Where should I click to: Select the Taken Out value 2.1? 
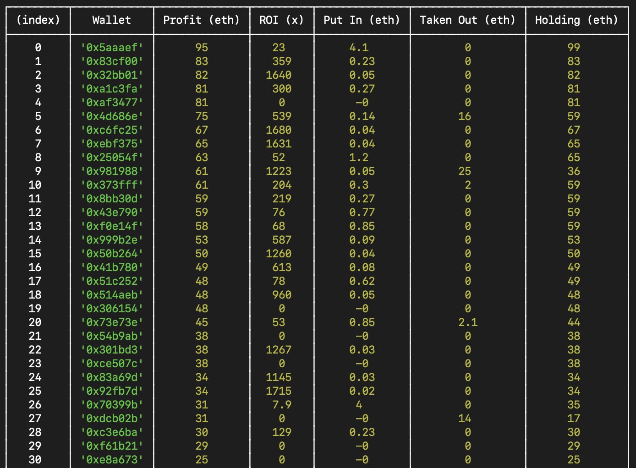(x=468, y=322)
